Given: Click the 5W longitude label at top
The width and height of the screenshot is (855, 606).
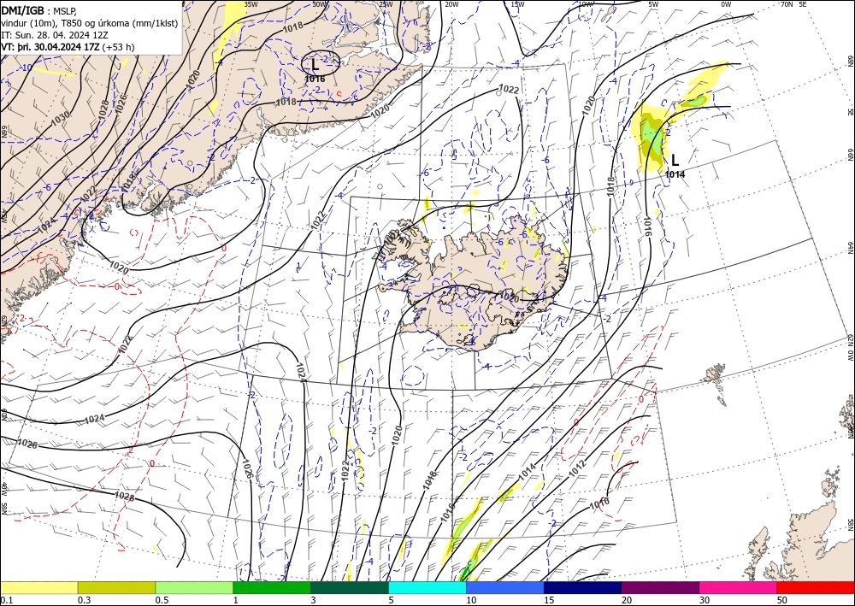Looking at the screenshot, I should [x=654, y=4].
